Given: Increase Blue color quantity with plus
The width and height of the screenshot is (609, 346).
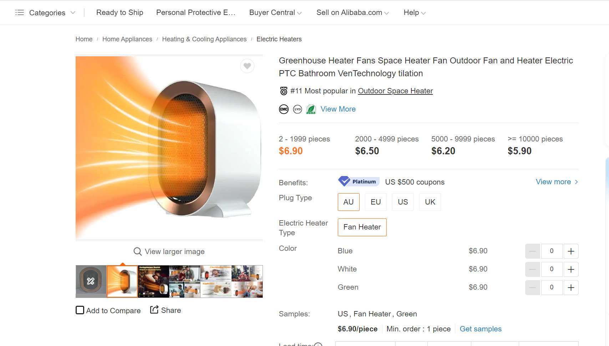Looking at the screenshot, I should [571, 251].
